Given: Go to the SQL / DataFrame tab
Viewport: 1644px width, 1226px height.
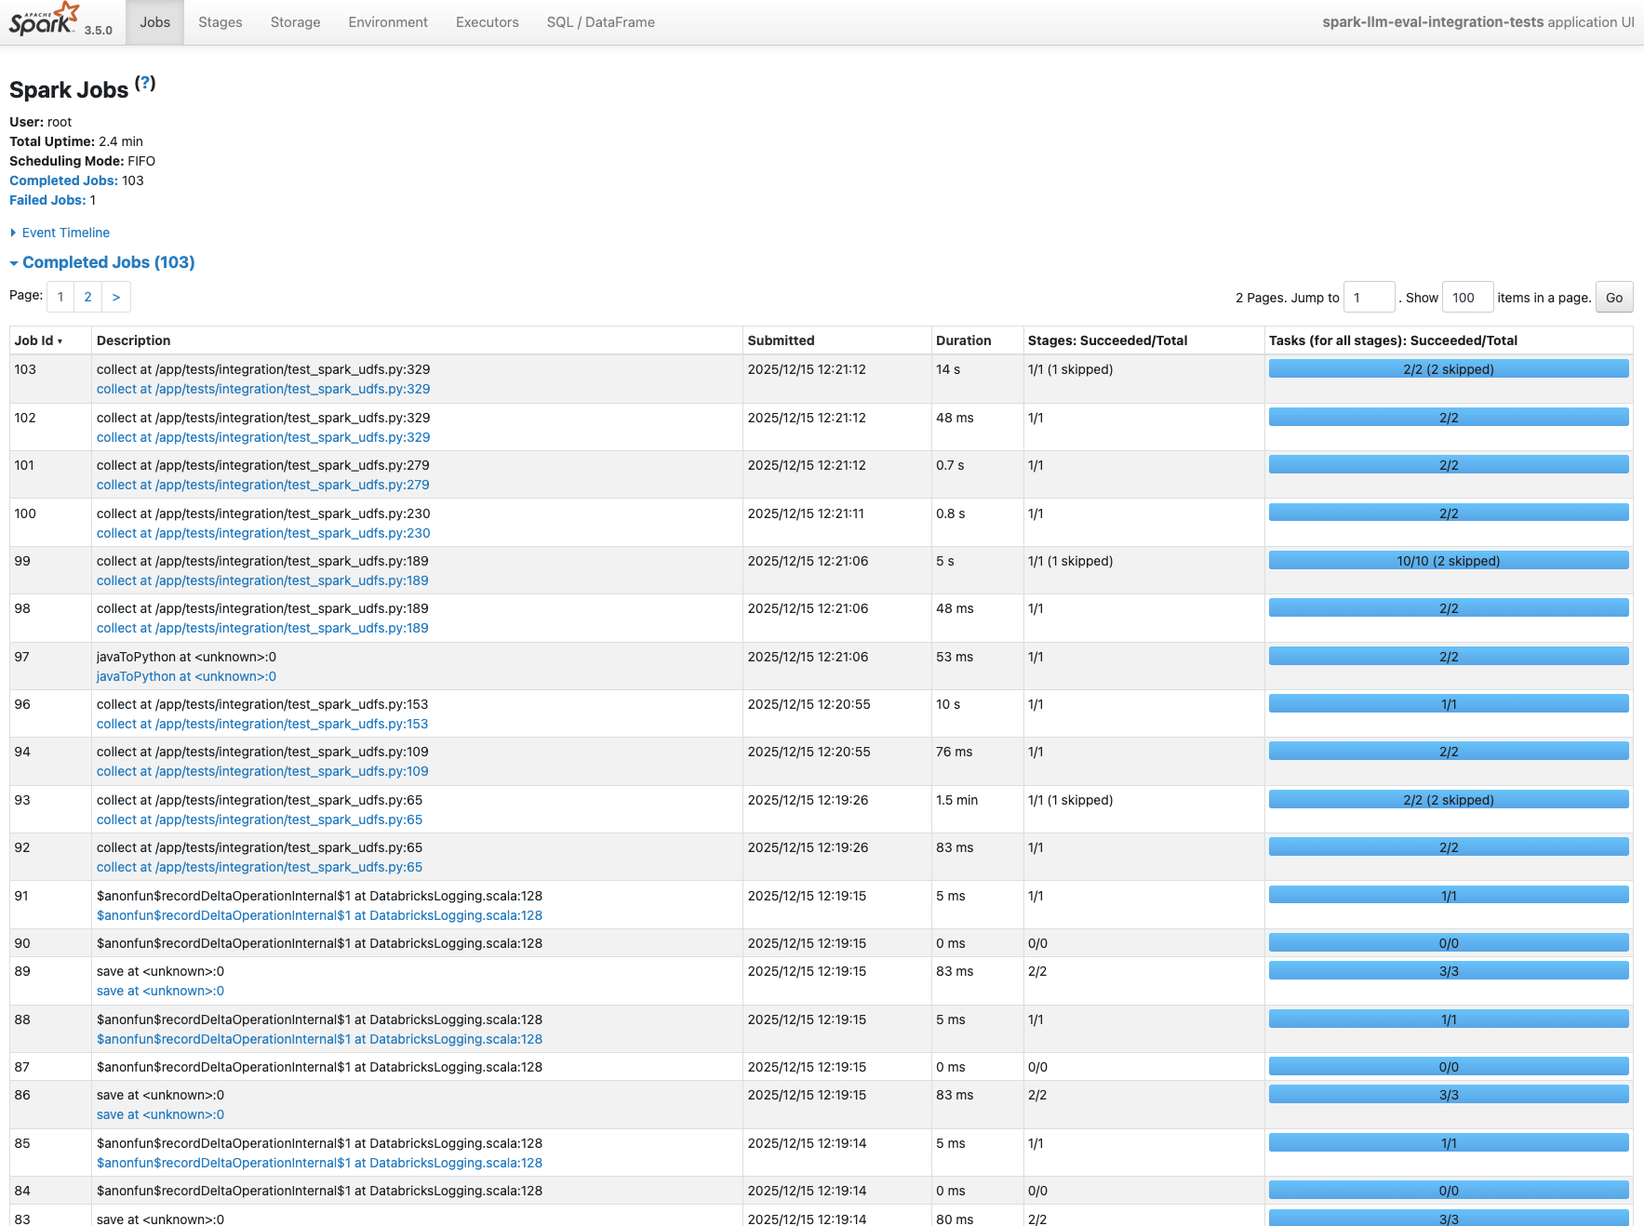Looking at the screenshot, I should (x=600, y=22).
